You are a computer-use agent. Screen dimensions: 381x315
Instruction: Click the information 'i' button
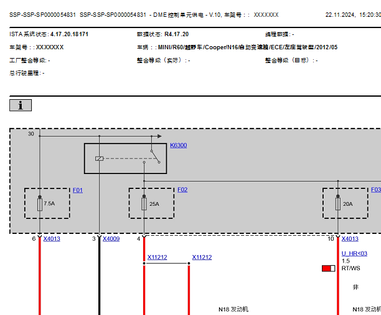(x=21, y=105)
